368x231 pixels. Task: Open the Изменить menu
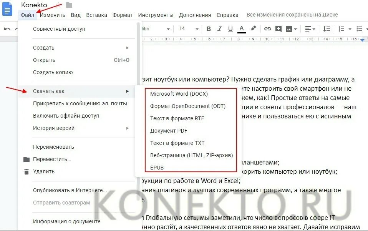click(53, 15)
